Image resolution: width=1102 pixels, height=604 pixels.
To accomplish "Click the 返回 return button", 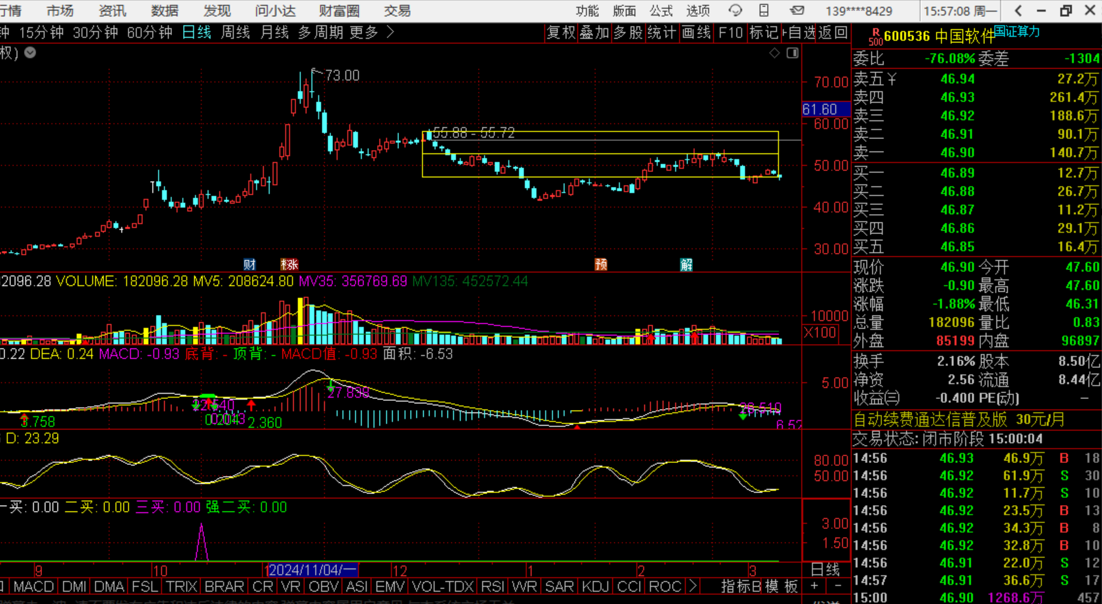I will point(833,32).
